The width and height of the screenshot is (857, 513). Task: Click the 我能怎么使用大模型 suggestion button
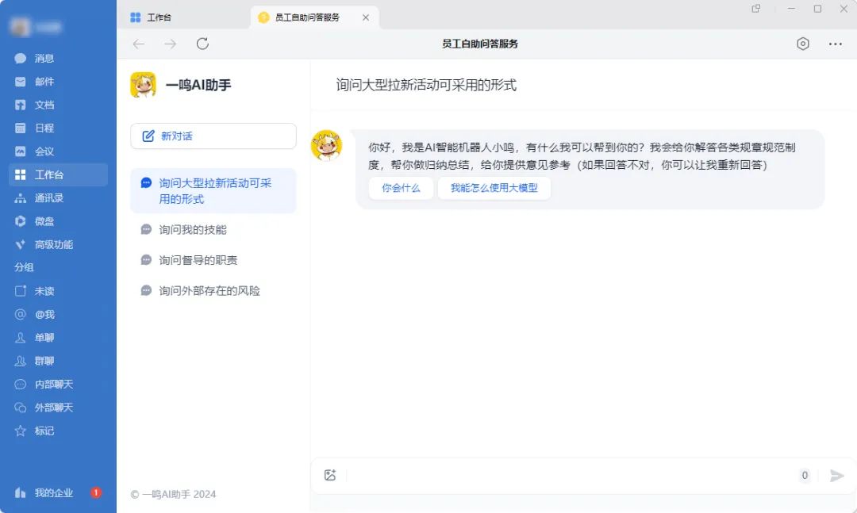494,188
